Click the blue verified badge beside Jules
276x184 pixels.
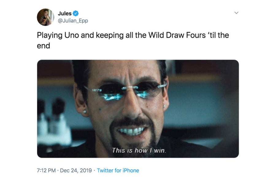tap(76, 13)
